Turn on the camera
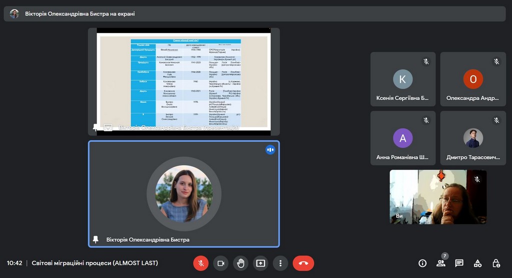 coord(220,263)
